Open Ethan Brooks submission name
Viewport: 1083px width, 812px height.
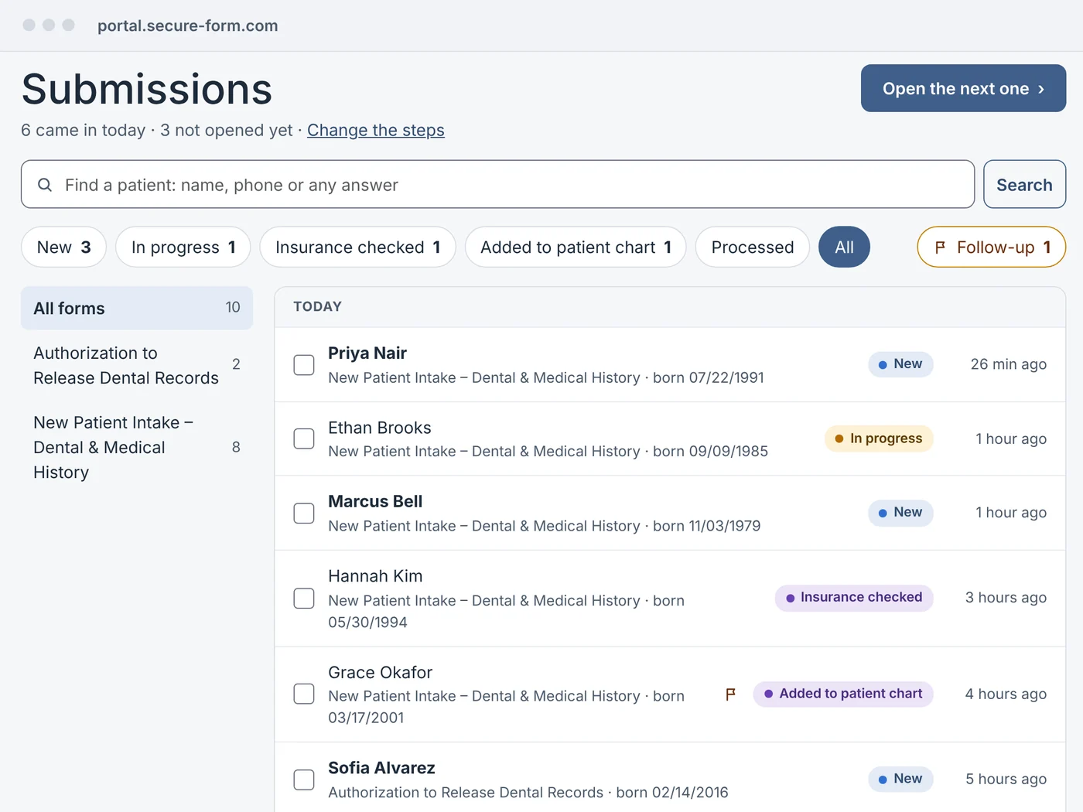[380, 428]
